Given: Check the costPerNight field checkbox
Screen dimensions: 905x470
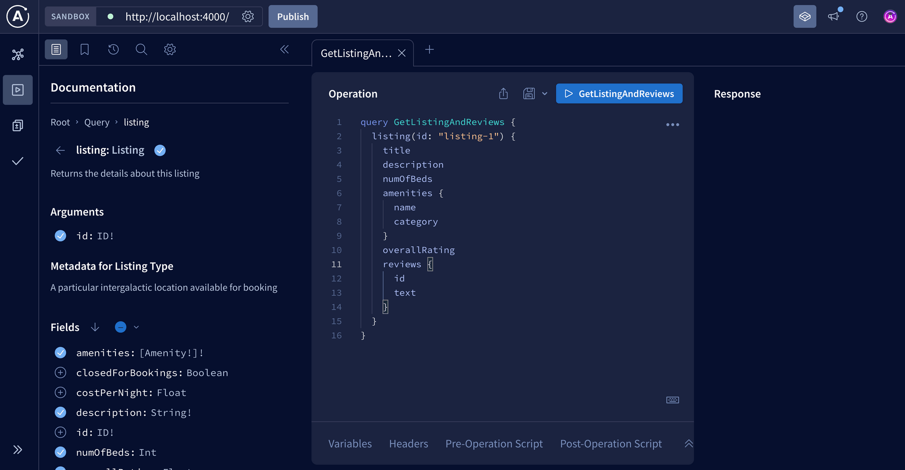Looking at the screenshot, I should click(60, 392).
